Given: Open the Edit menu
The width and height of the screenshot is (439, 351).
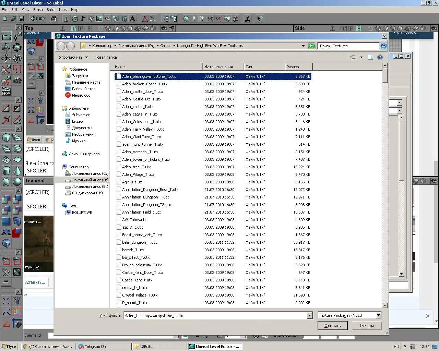Looking at the screenshot, I should coord(14,10).
